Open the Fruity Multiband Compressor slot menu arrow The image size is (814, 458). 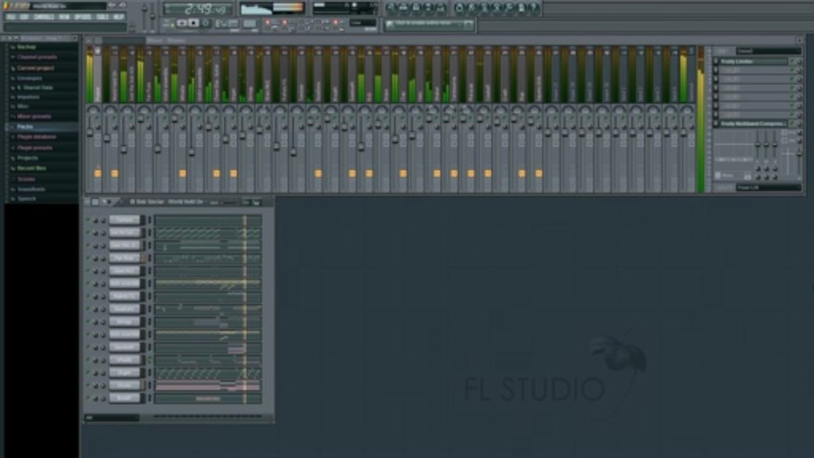pyautogui.click(x=715, y=123)
